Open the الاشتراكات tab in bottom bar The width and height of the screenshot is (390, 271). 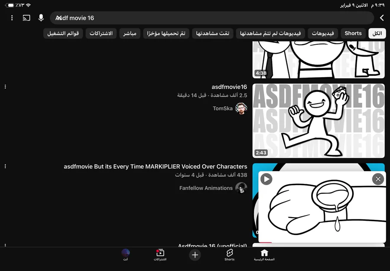pos(160,255)
